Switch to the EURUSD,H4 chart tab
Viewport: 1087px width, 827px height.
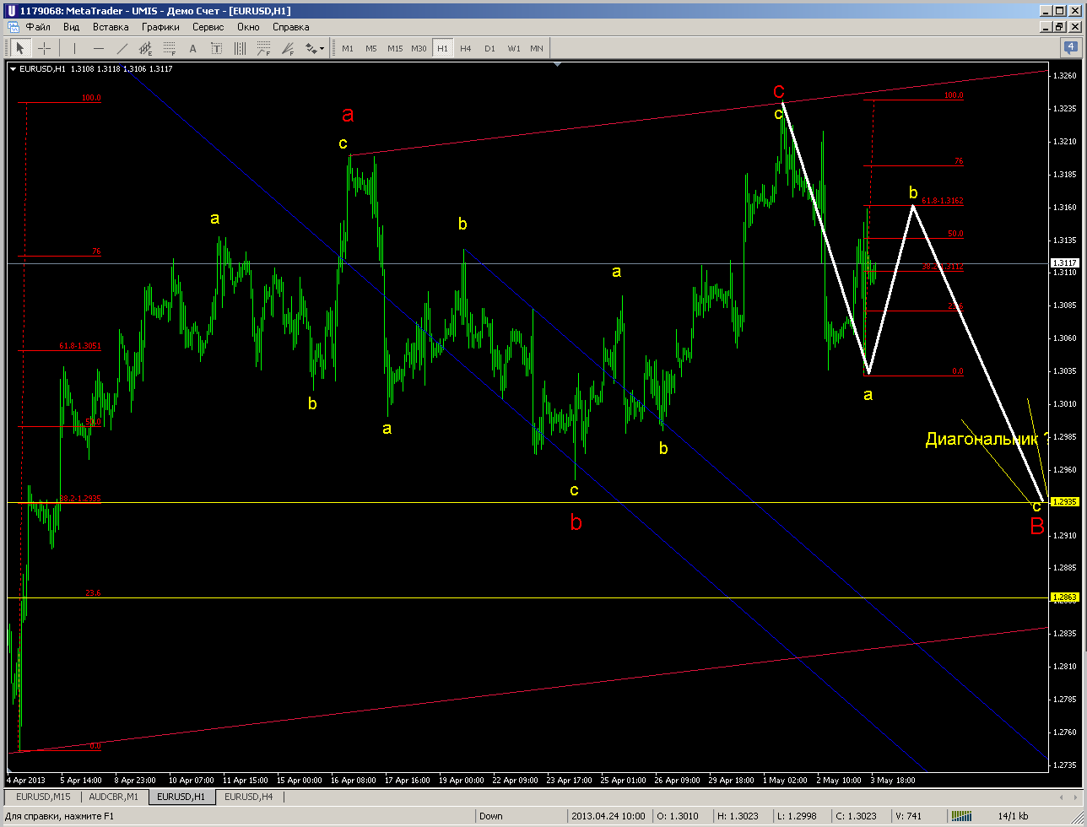(x=248, y=797)
